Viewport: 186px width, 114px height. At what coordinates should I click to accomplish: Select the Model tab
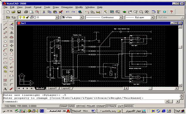40,88
